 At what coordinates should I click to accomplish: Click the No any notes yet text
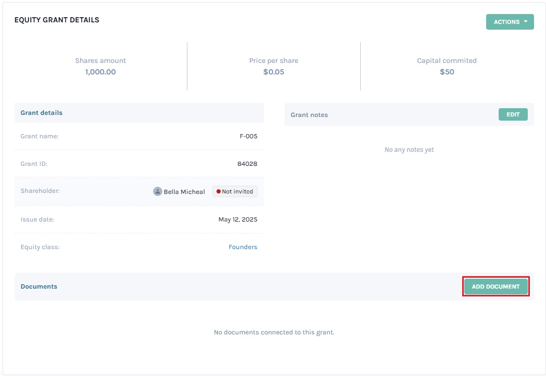(409, 150)
